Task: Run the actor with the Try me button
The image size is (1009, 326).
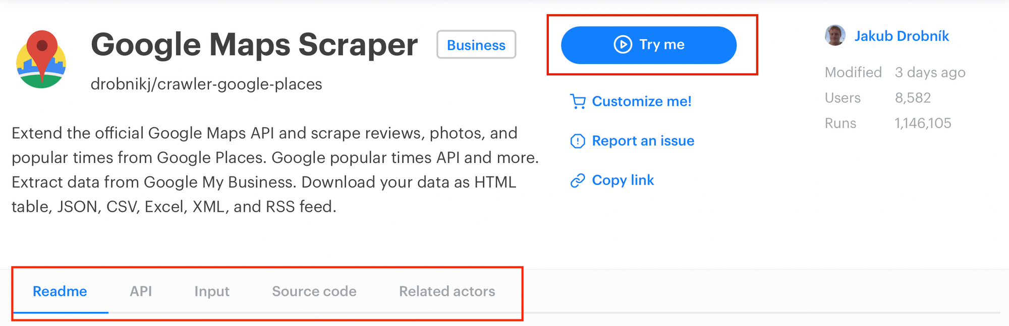Action: point(649,45)
